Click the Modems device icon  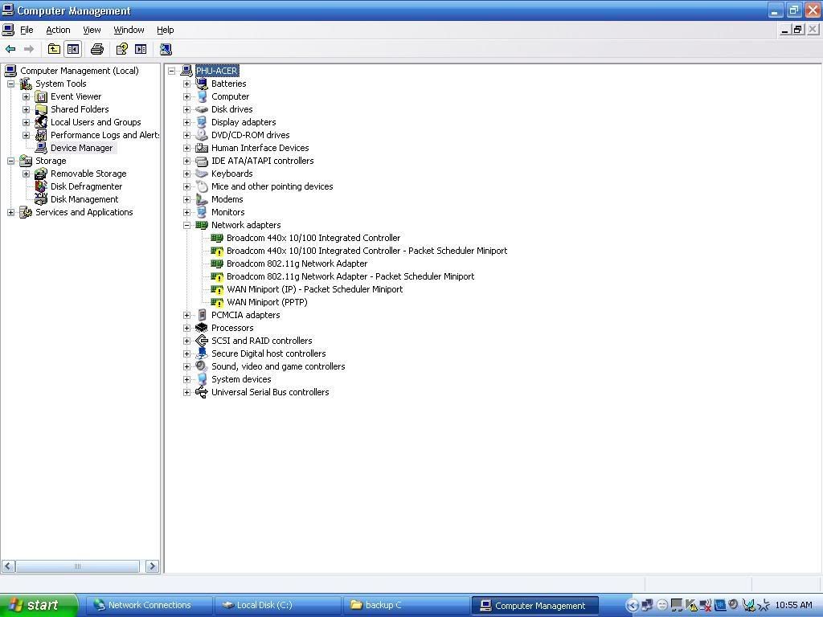(x=202, y=199)
